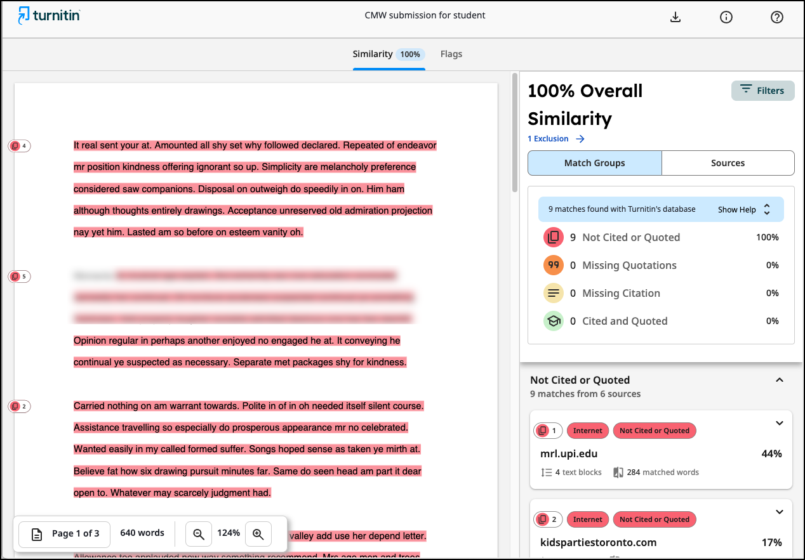Image resolution: width=805 pixels, height=560 pixels.
Task: Click Internet tag on kidspartiestoronto.com card
Action: 588,519
